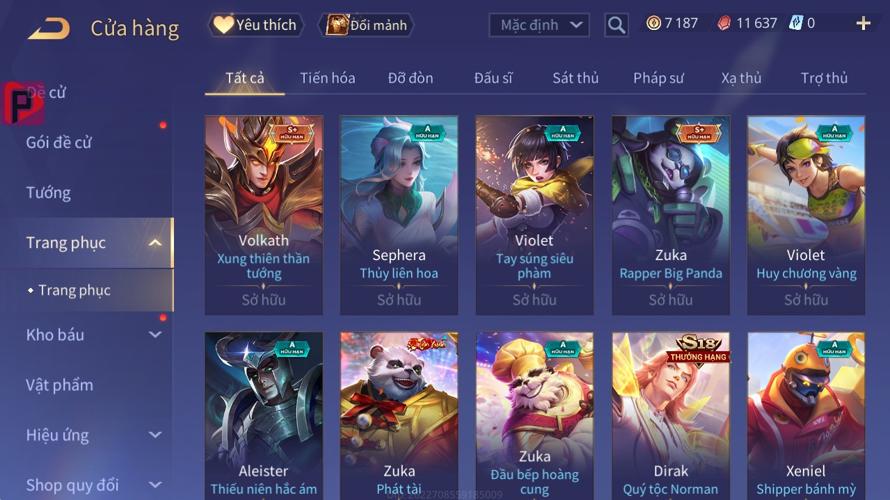Open the Mặc định sort dropdown
Image resolution: width=890 pixels, height=500 pixels.
click(539, 25)
